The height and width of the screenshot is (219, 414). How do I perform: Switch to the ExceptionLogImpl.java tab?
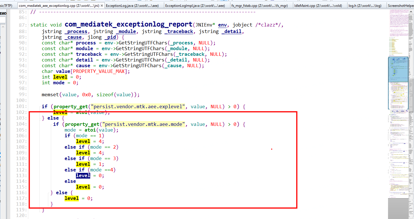click(194, 5)
